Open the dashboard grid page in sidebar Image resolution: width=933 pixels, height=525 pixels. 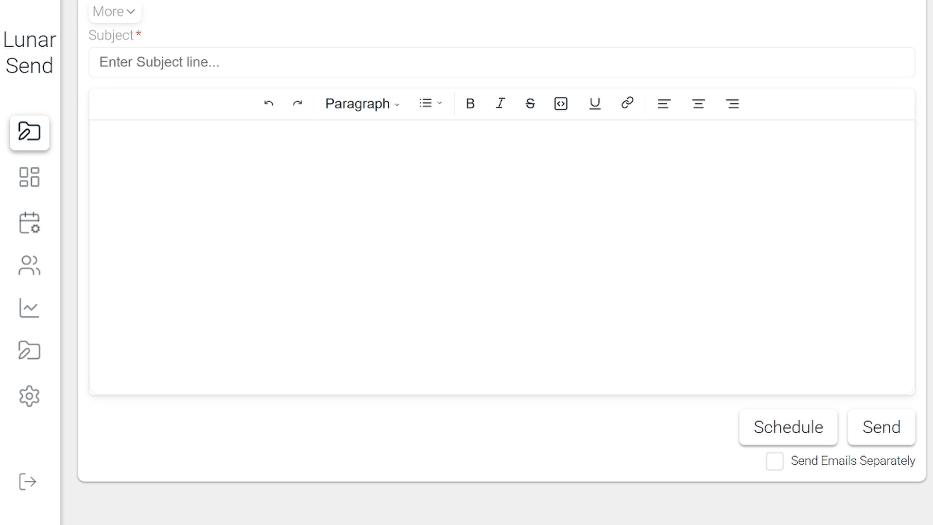29,177
